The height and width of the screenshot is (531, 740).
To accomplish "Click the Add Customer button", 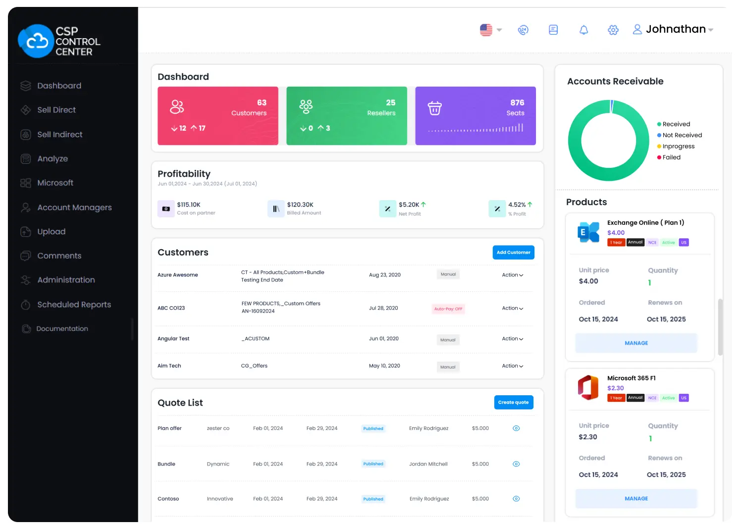I will coord(513,253).
